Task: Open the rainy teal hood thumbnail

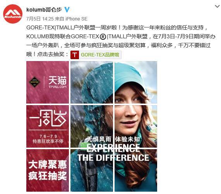Action: tap(92, 82)
